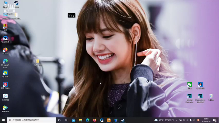Open File Explorer from the taskbar

click(80, 120)
